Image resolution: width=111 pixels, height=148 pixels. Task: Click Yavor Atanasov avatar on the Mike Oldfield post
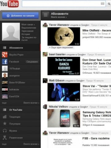tap(45, 25)
